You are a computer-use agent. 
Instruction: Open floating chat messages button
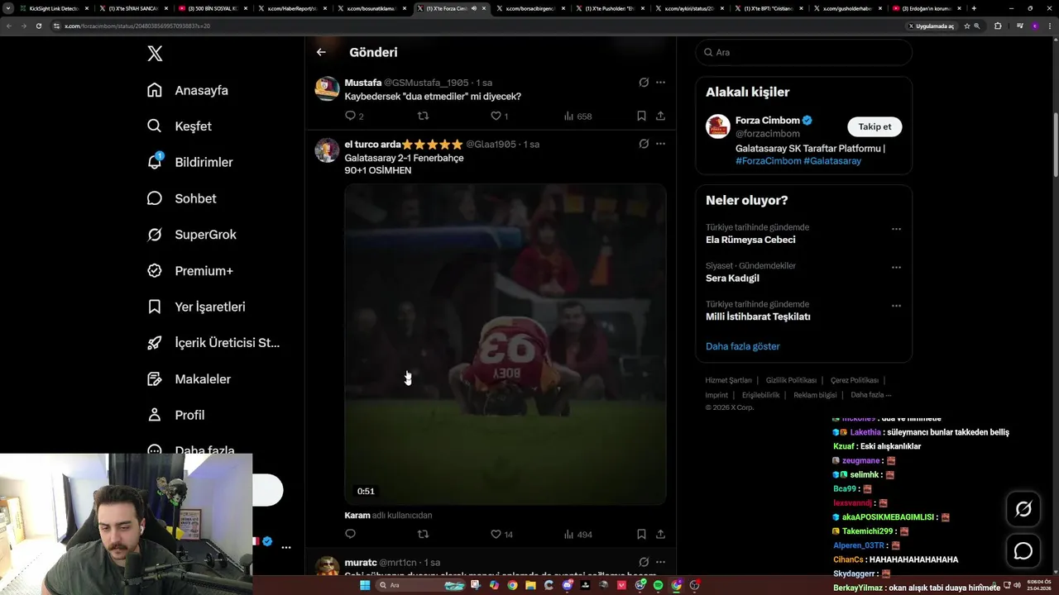tap(1023, 550)
